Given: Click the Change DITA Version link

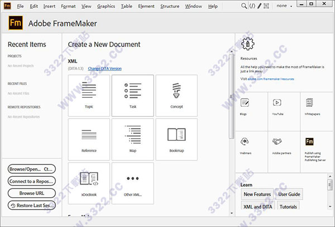Looking at the screenshot, I should pos(105,68).
